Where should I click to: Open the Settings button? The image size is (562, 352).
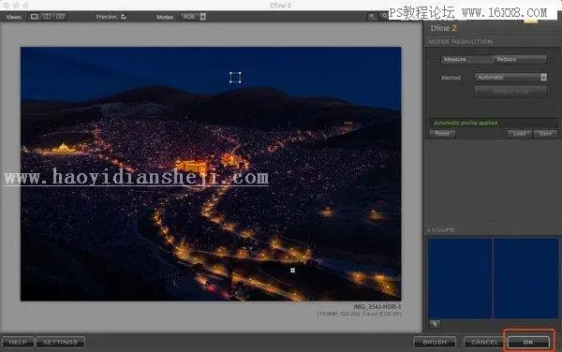(60, 343)
